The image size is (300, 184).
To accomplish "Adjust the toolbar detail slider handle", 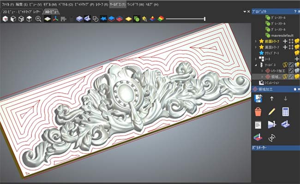I will pyautogui.click(x=205, y=19).
